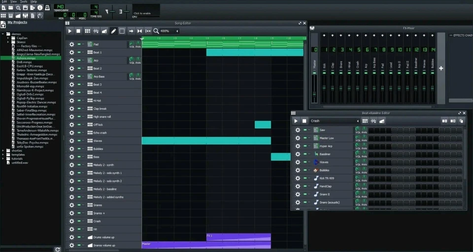
Task: Open the Help menu
Action: [34, 1]
